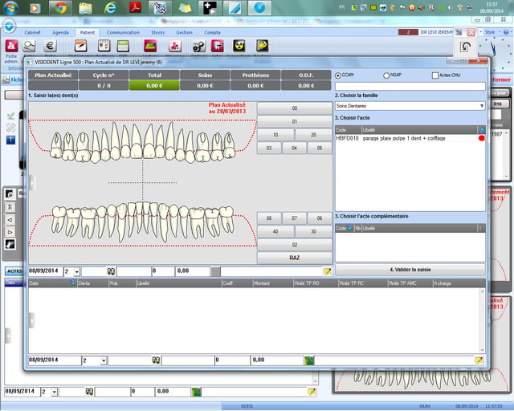This screenshot has width=514, height=411.
Task: Enable the Actes CMU checkbox
Action: [434, 75]
